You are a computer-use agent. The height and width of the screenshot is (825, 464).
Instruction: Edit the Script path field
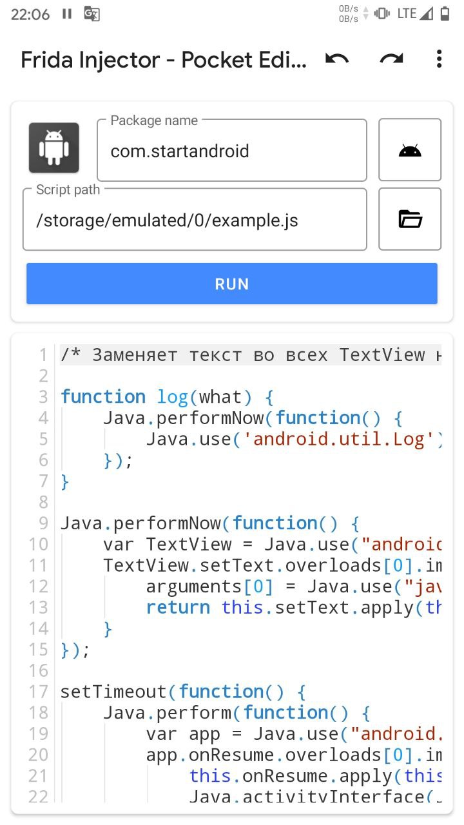point(195,220)
